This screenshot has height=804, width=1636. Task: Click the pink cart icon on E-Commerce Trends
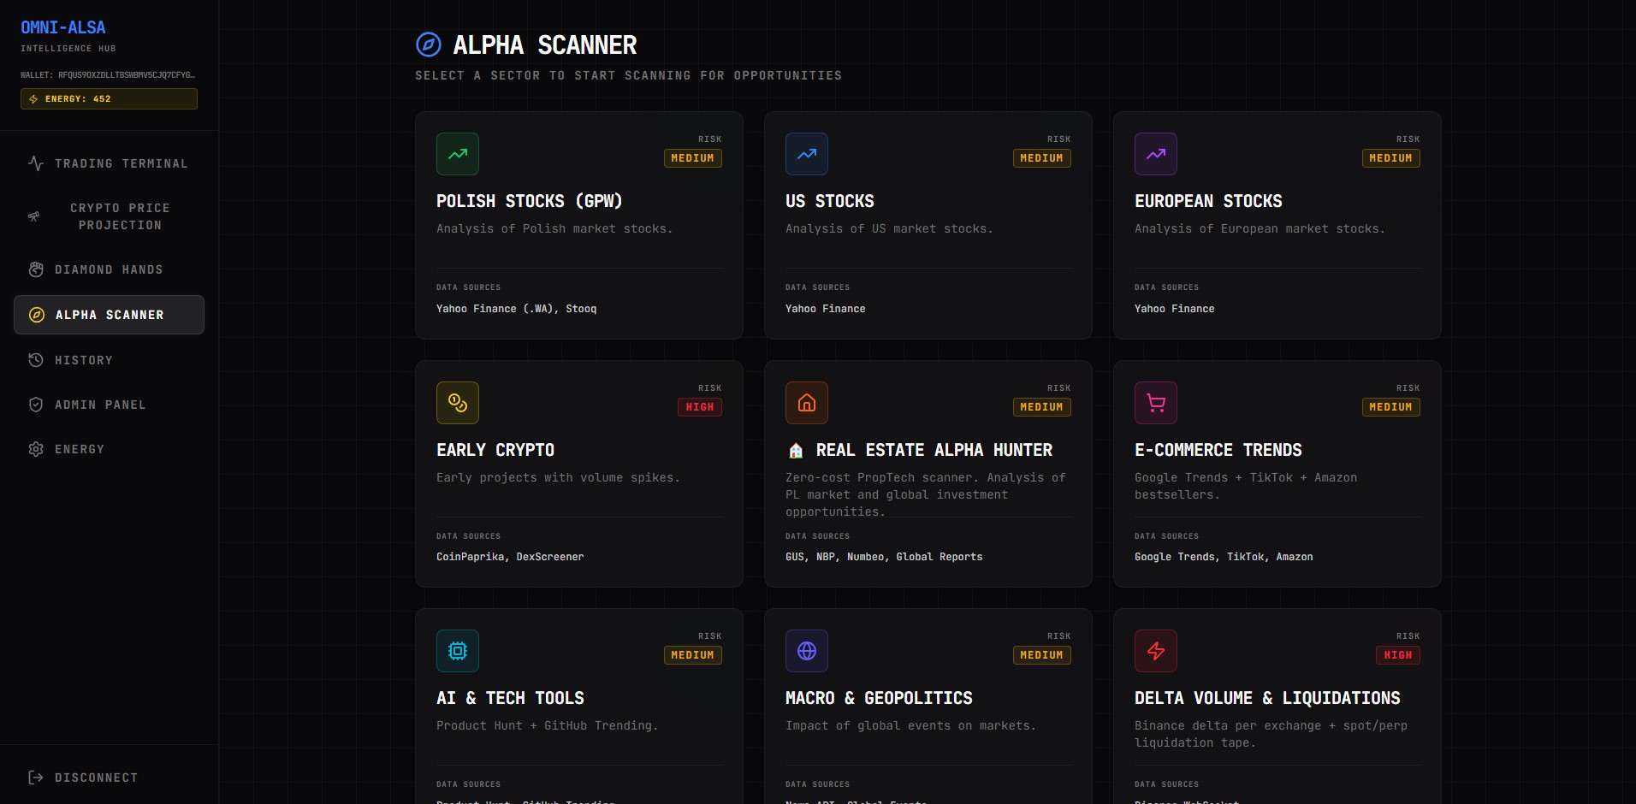[x=1156, y=403]
